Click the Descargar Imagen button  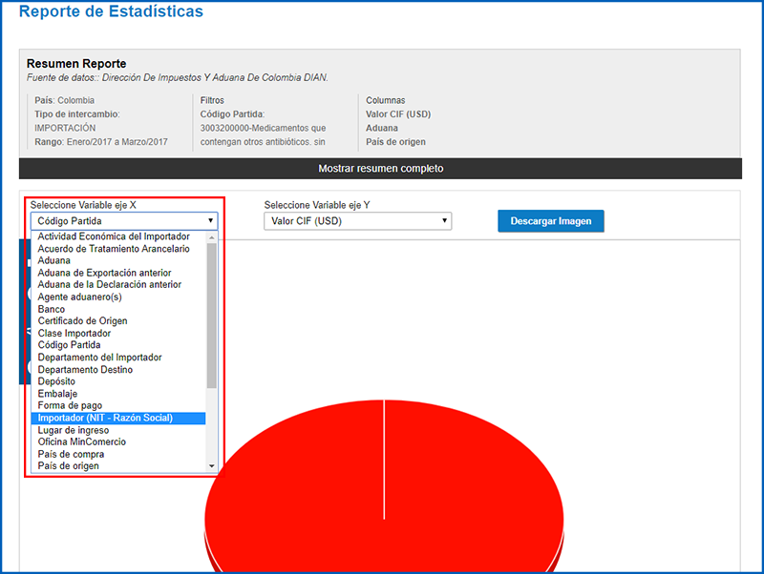[x=551, y=221]
